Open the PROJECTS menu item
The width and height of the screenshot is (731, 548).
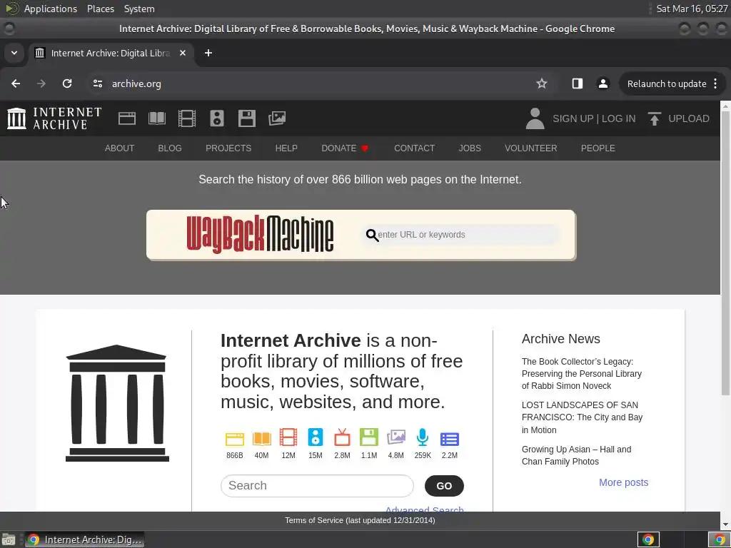point(228,148)
